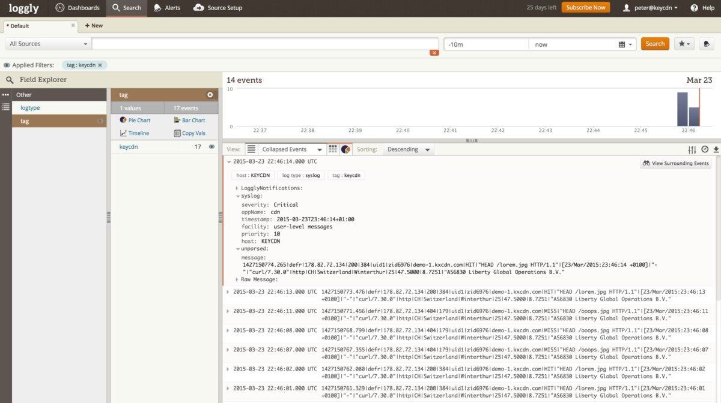Open the Collapsed Events dropdown
Screen dimensions: 721x403
pos(291,149)
